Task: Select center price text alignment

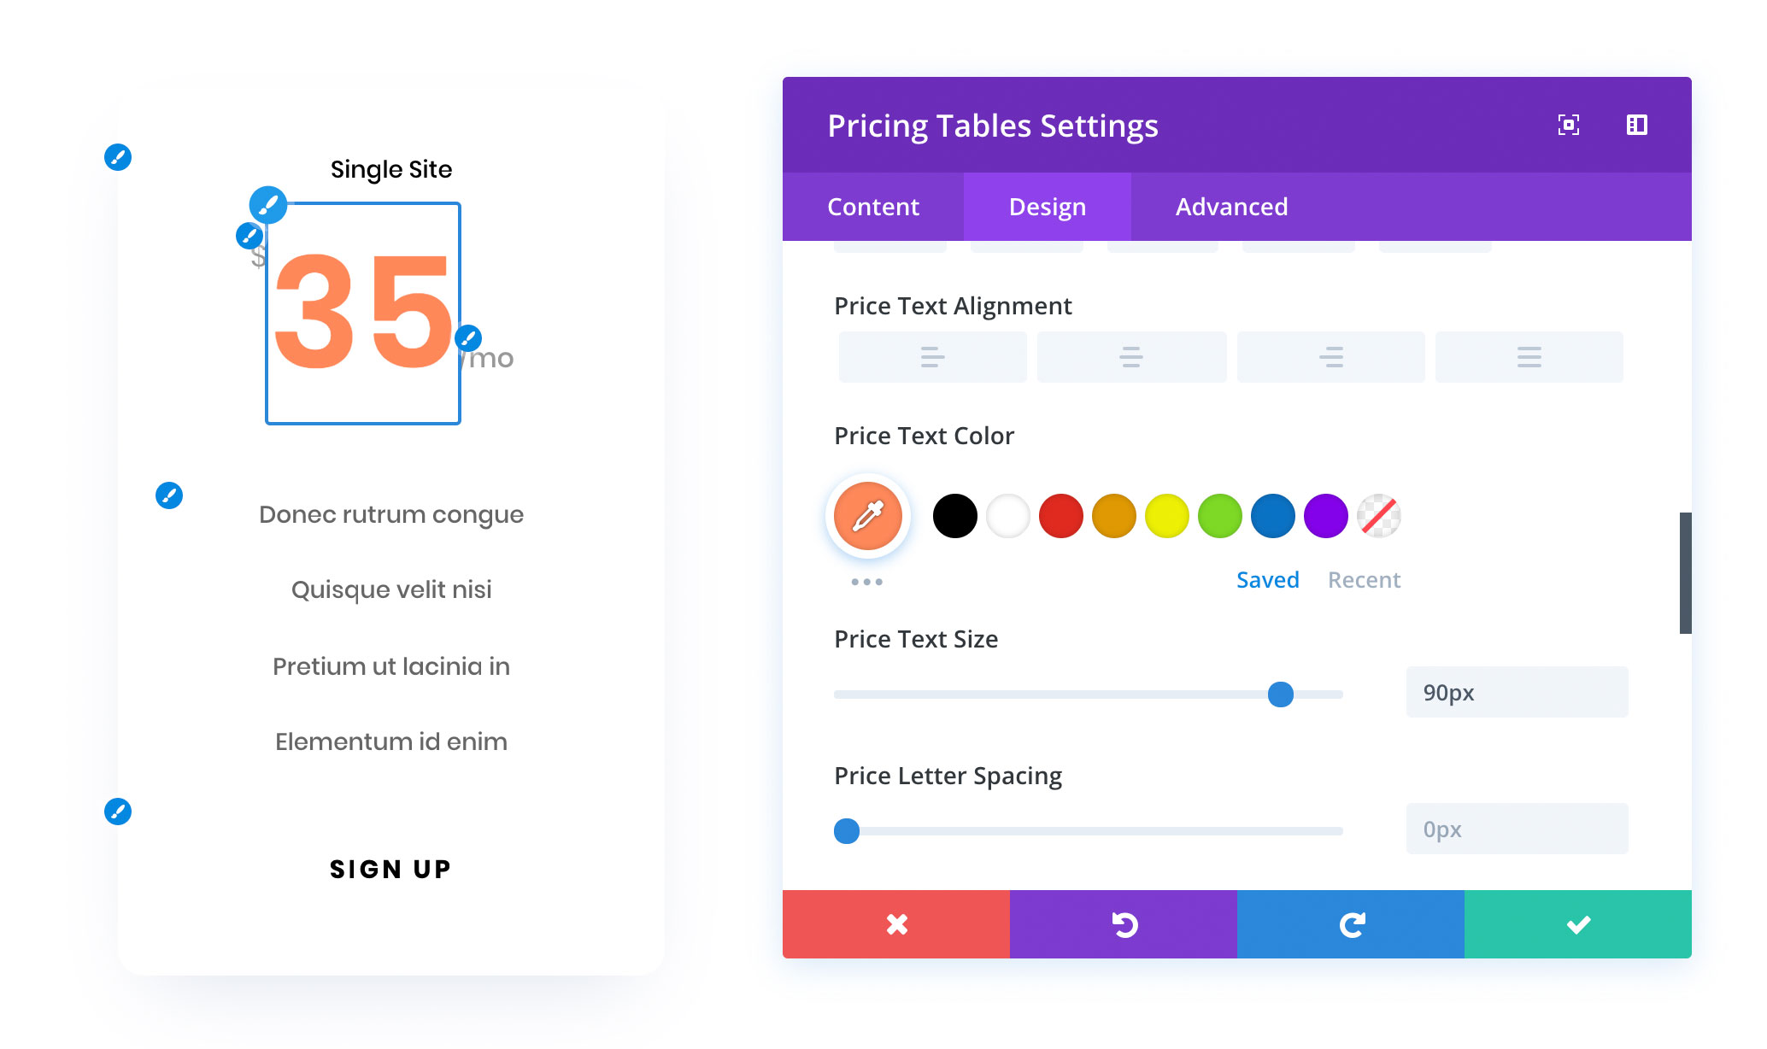Action: (x=1131, y=357)
